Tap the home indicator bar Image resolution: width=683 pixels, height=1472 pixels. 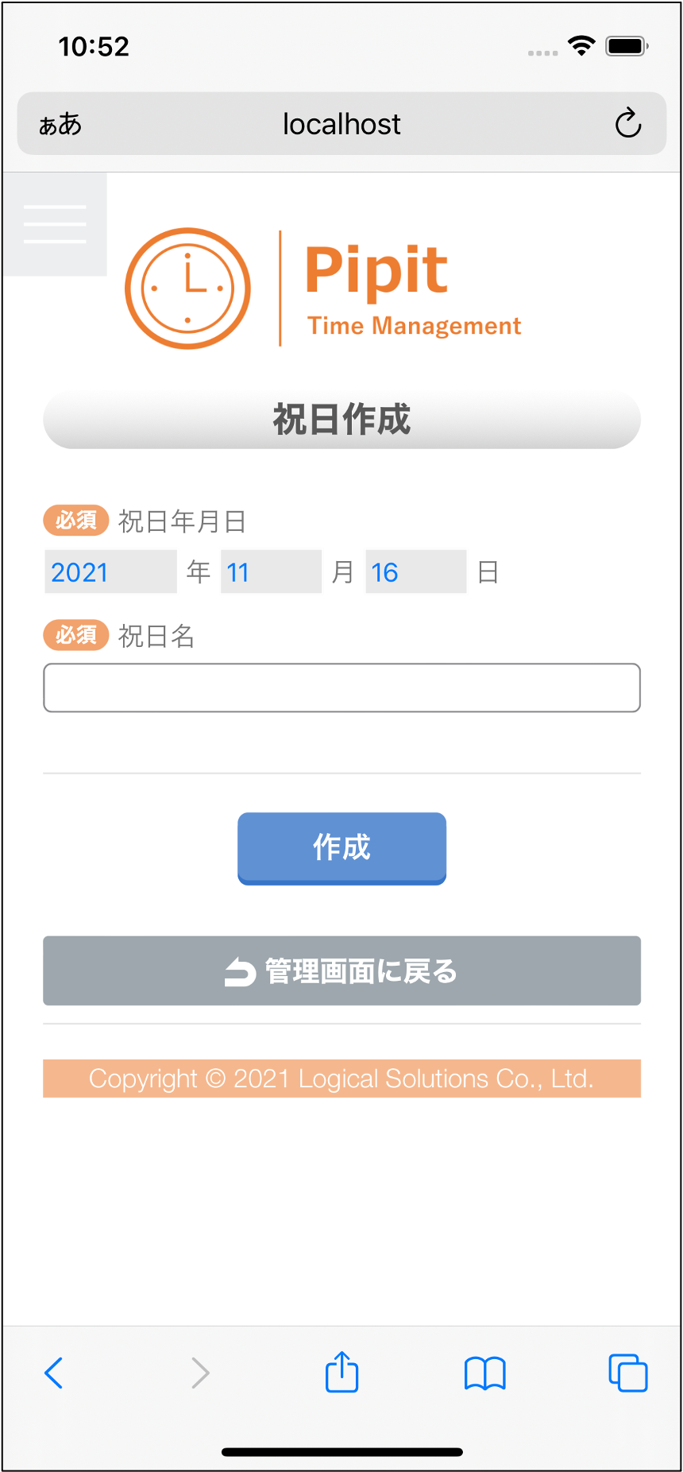point(341,1452)
